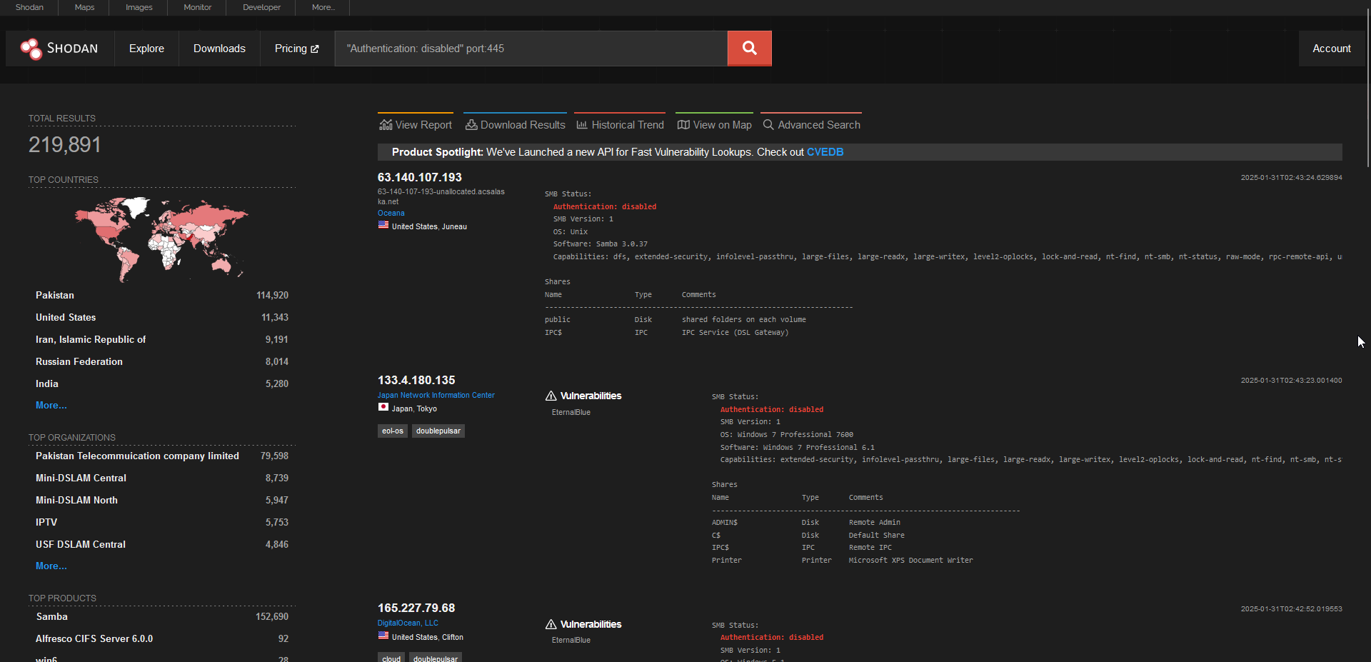The width and height of the screenshot is (1371, 662).
Task: Open Advanced Search link
Action: click(x=811, y=125)
